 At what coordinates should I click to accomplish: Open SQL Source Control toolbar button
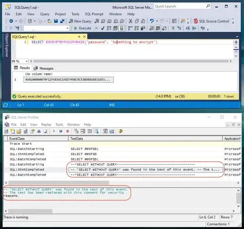(211, 21)
